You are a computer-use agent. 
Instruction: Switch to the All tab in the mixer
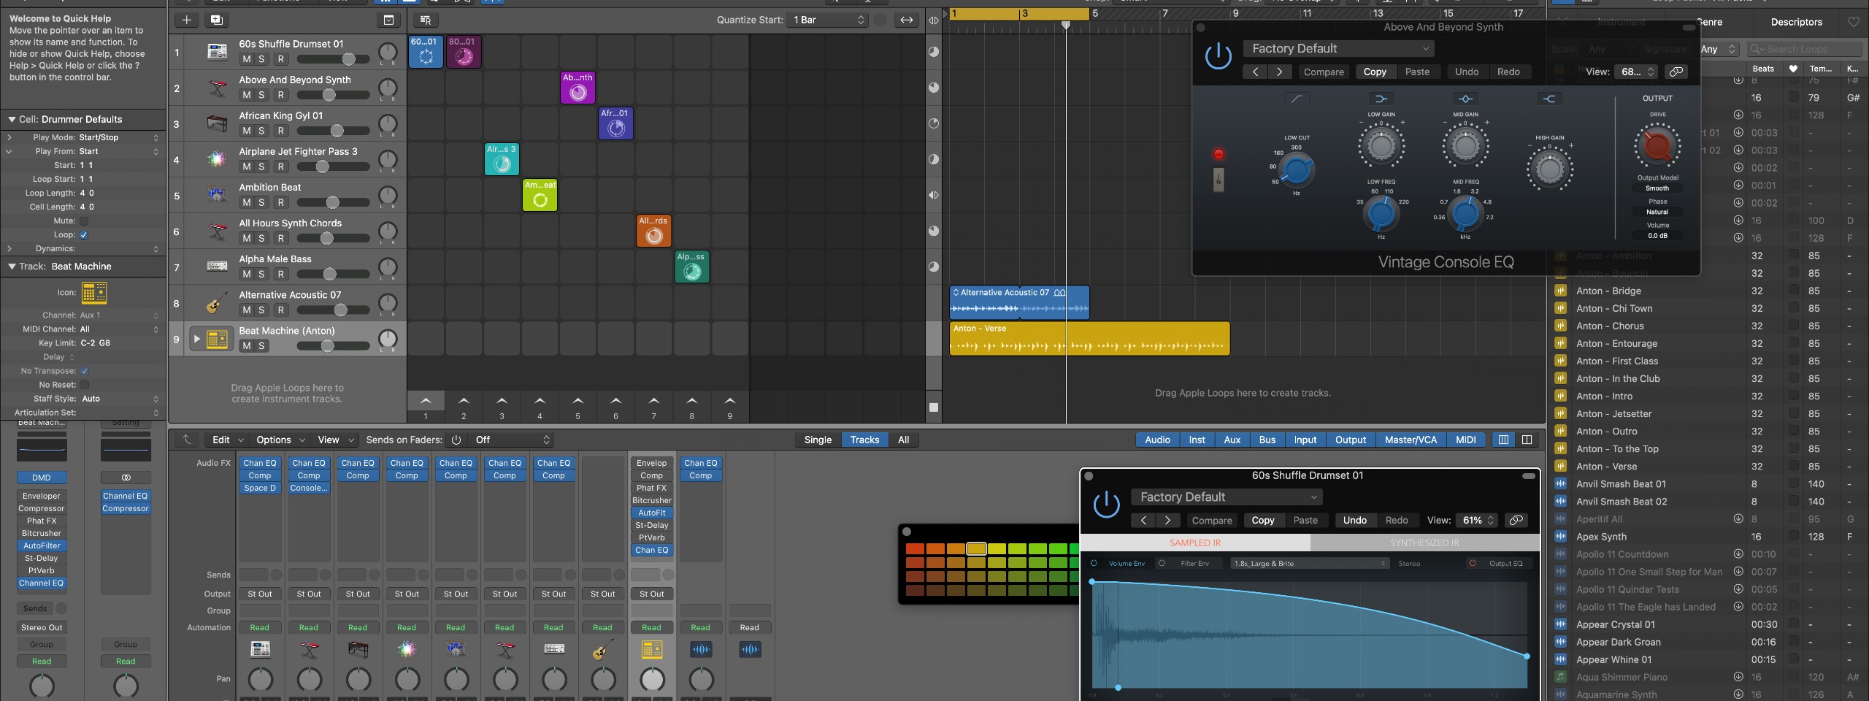(903, 440)
